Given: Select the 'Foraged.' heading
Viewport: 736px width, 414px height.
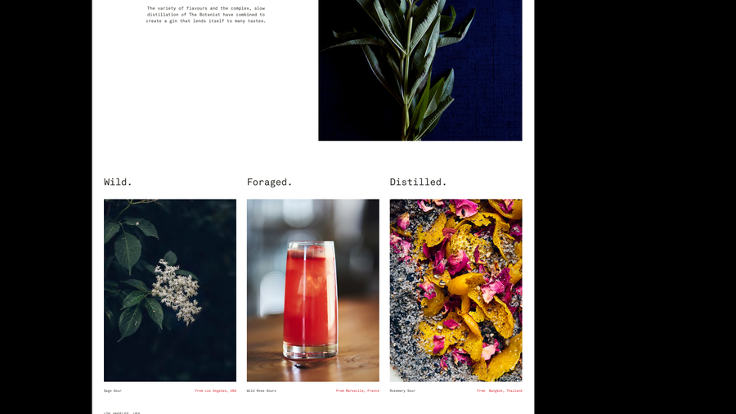Looking at the screenshot, I should pyautogui.click(x=269, y=182).
